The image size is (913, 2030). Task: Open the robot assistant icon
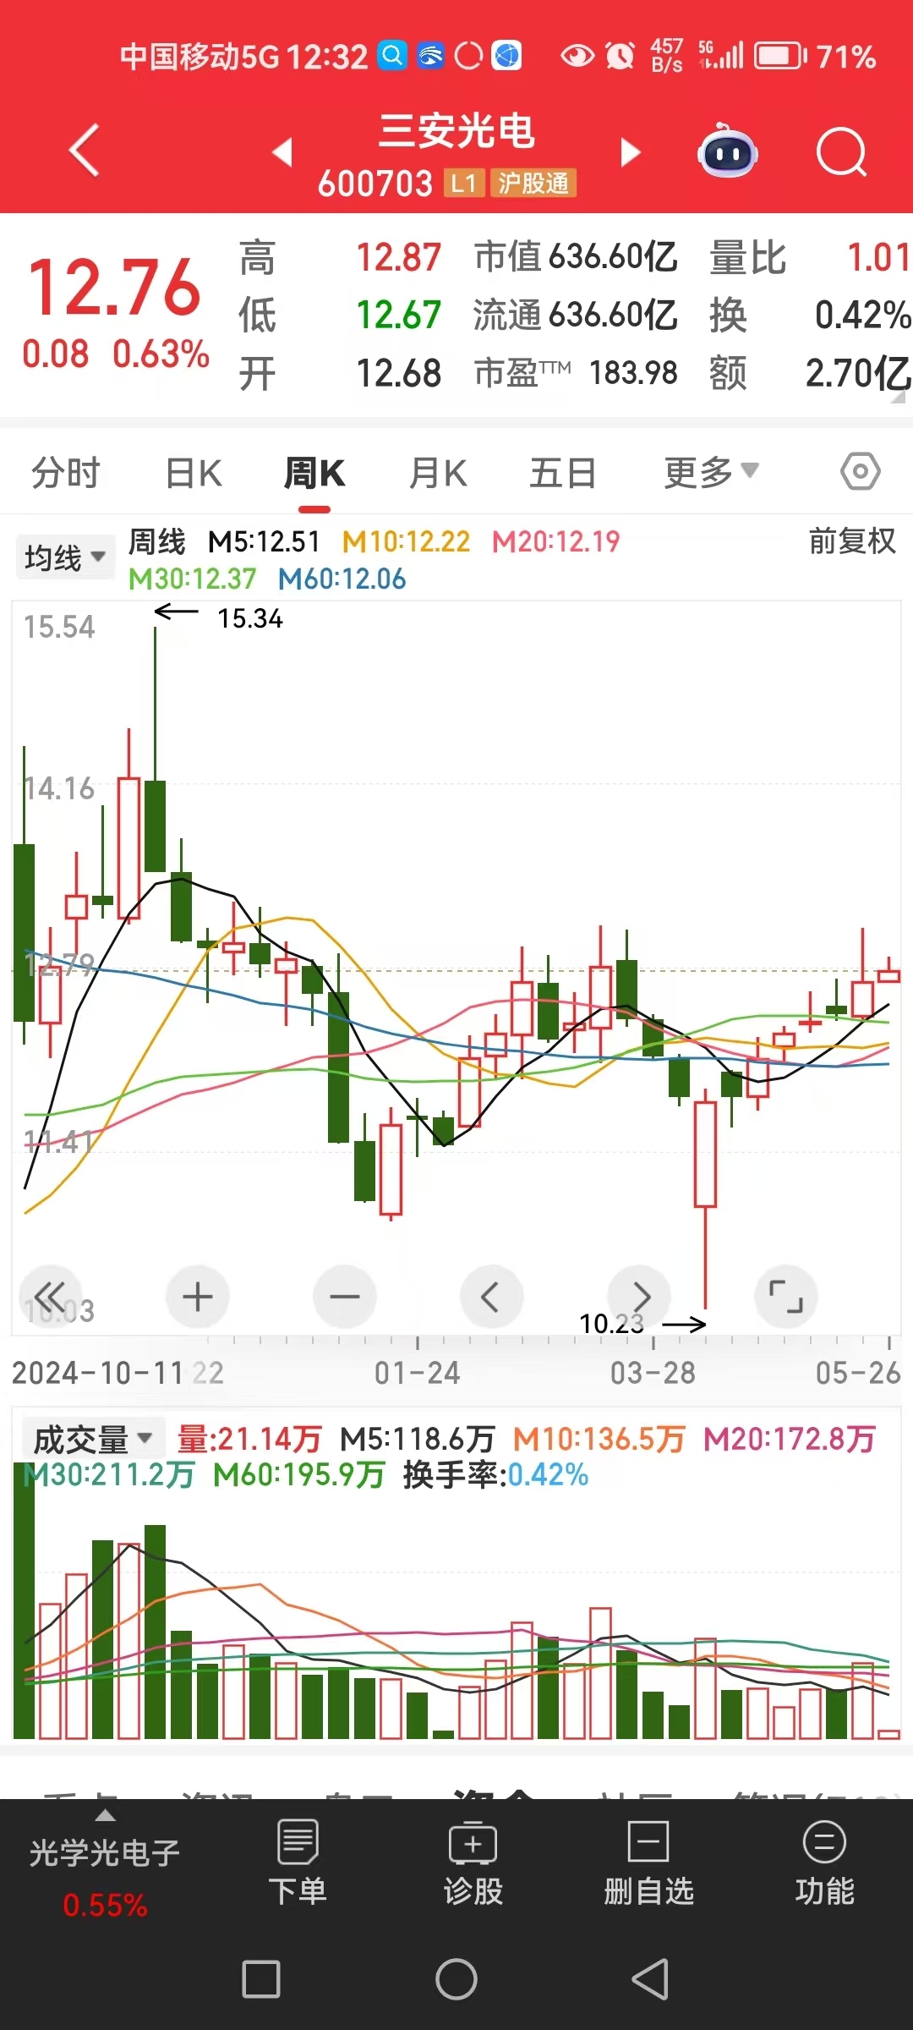click(x=727, y=151)
